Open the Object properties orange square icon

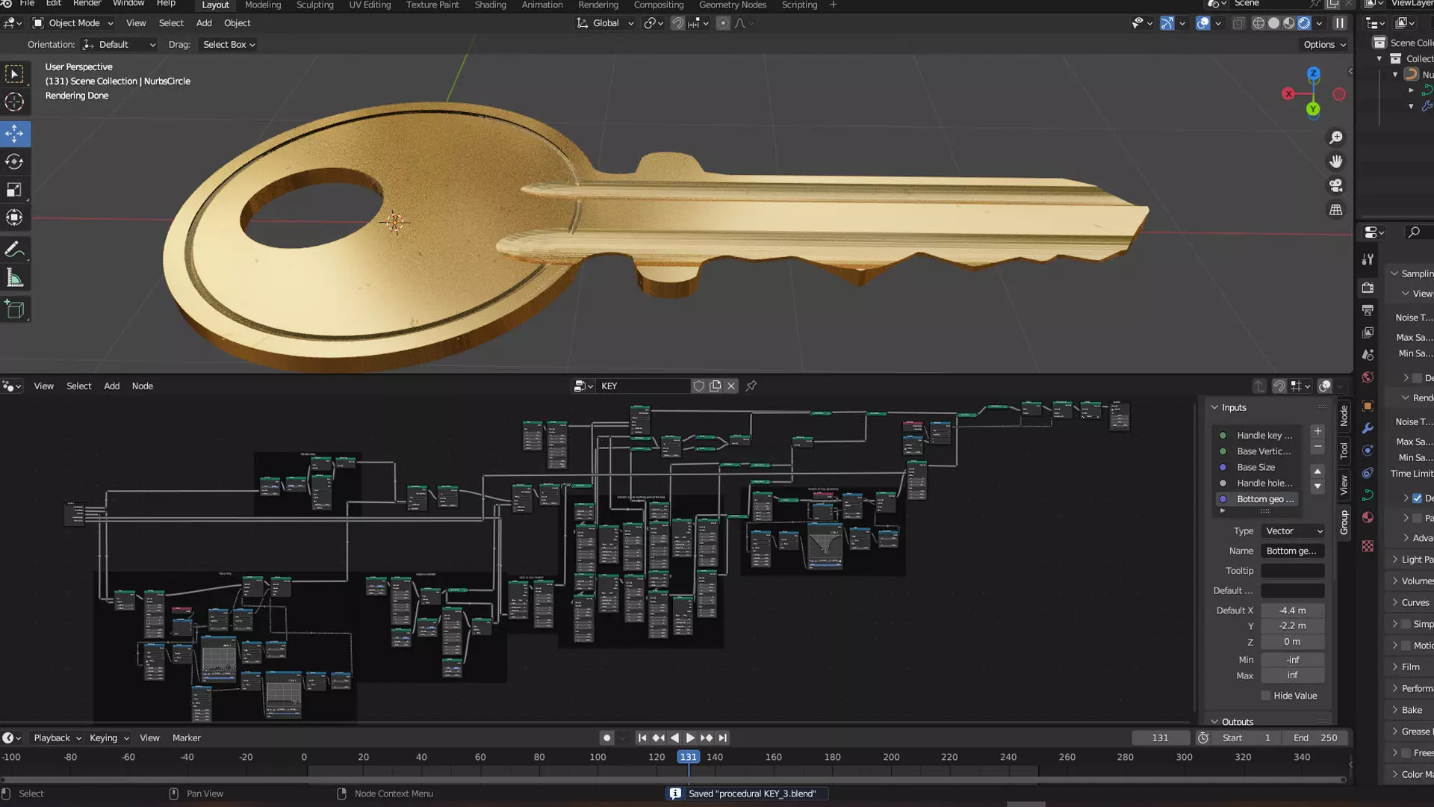click(1368, 406)
